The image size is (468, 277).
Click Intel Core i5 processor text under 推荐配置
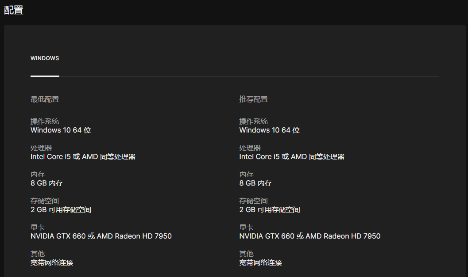point(292,157)
